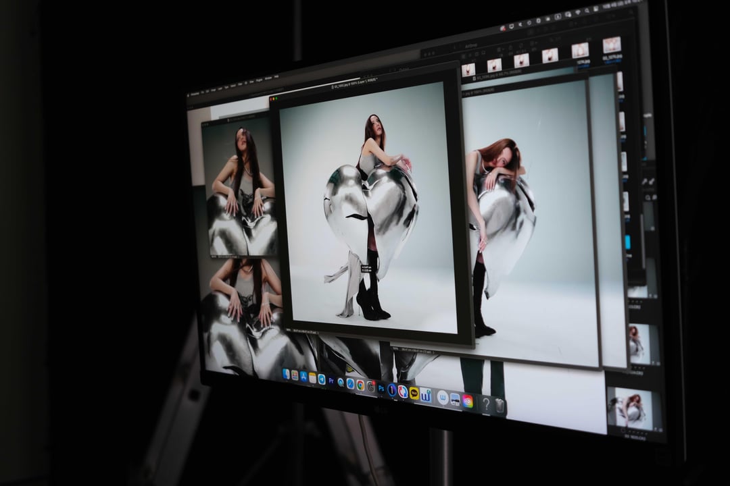The image size is (730, 486).
Task: Switch to Photoshop via dock icon
Action: pyautogui.click(x=381, y=388)
